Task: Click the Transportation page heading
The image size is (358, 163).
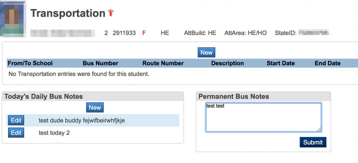Action: click(x=68, y=13)
